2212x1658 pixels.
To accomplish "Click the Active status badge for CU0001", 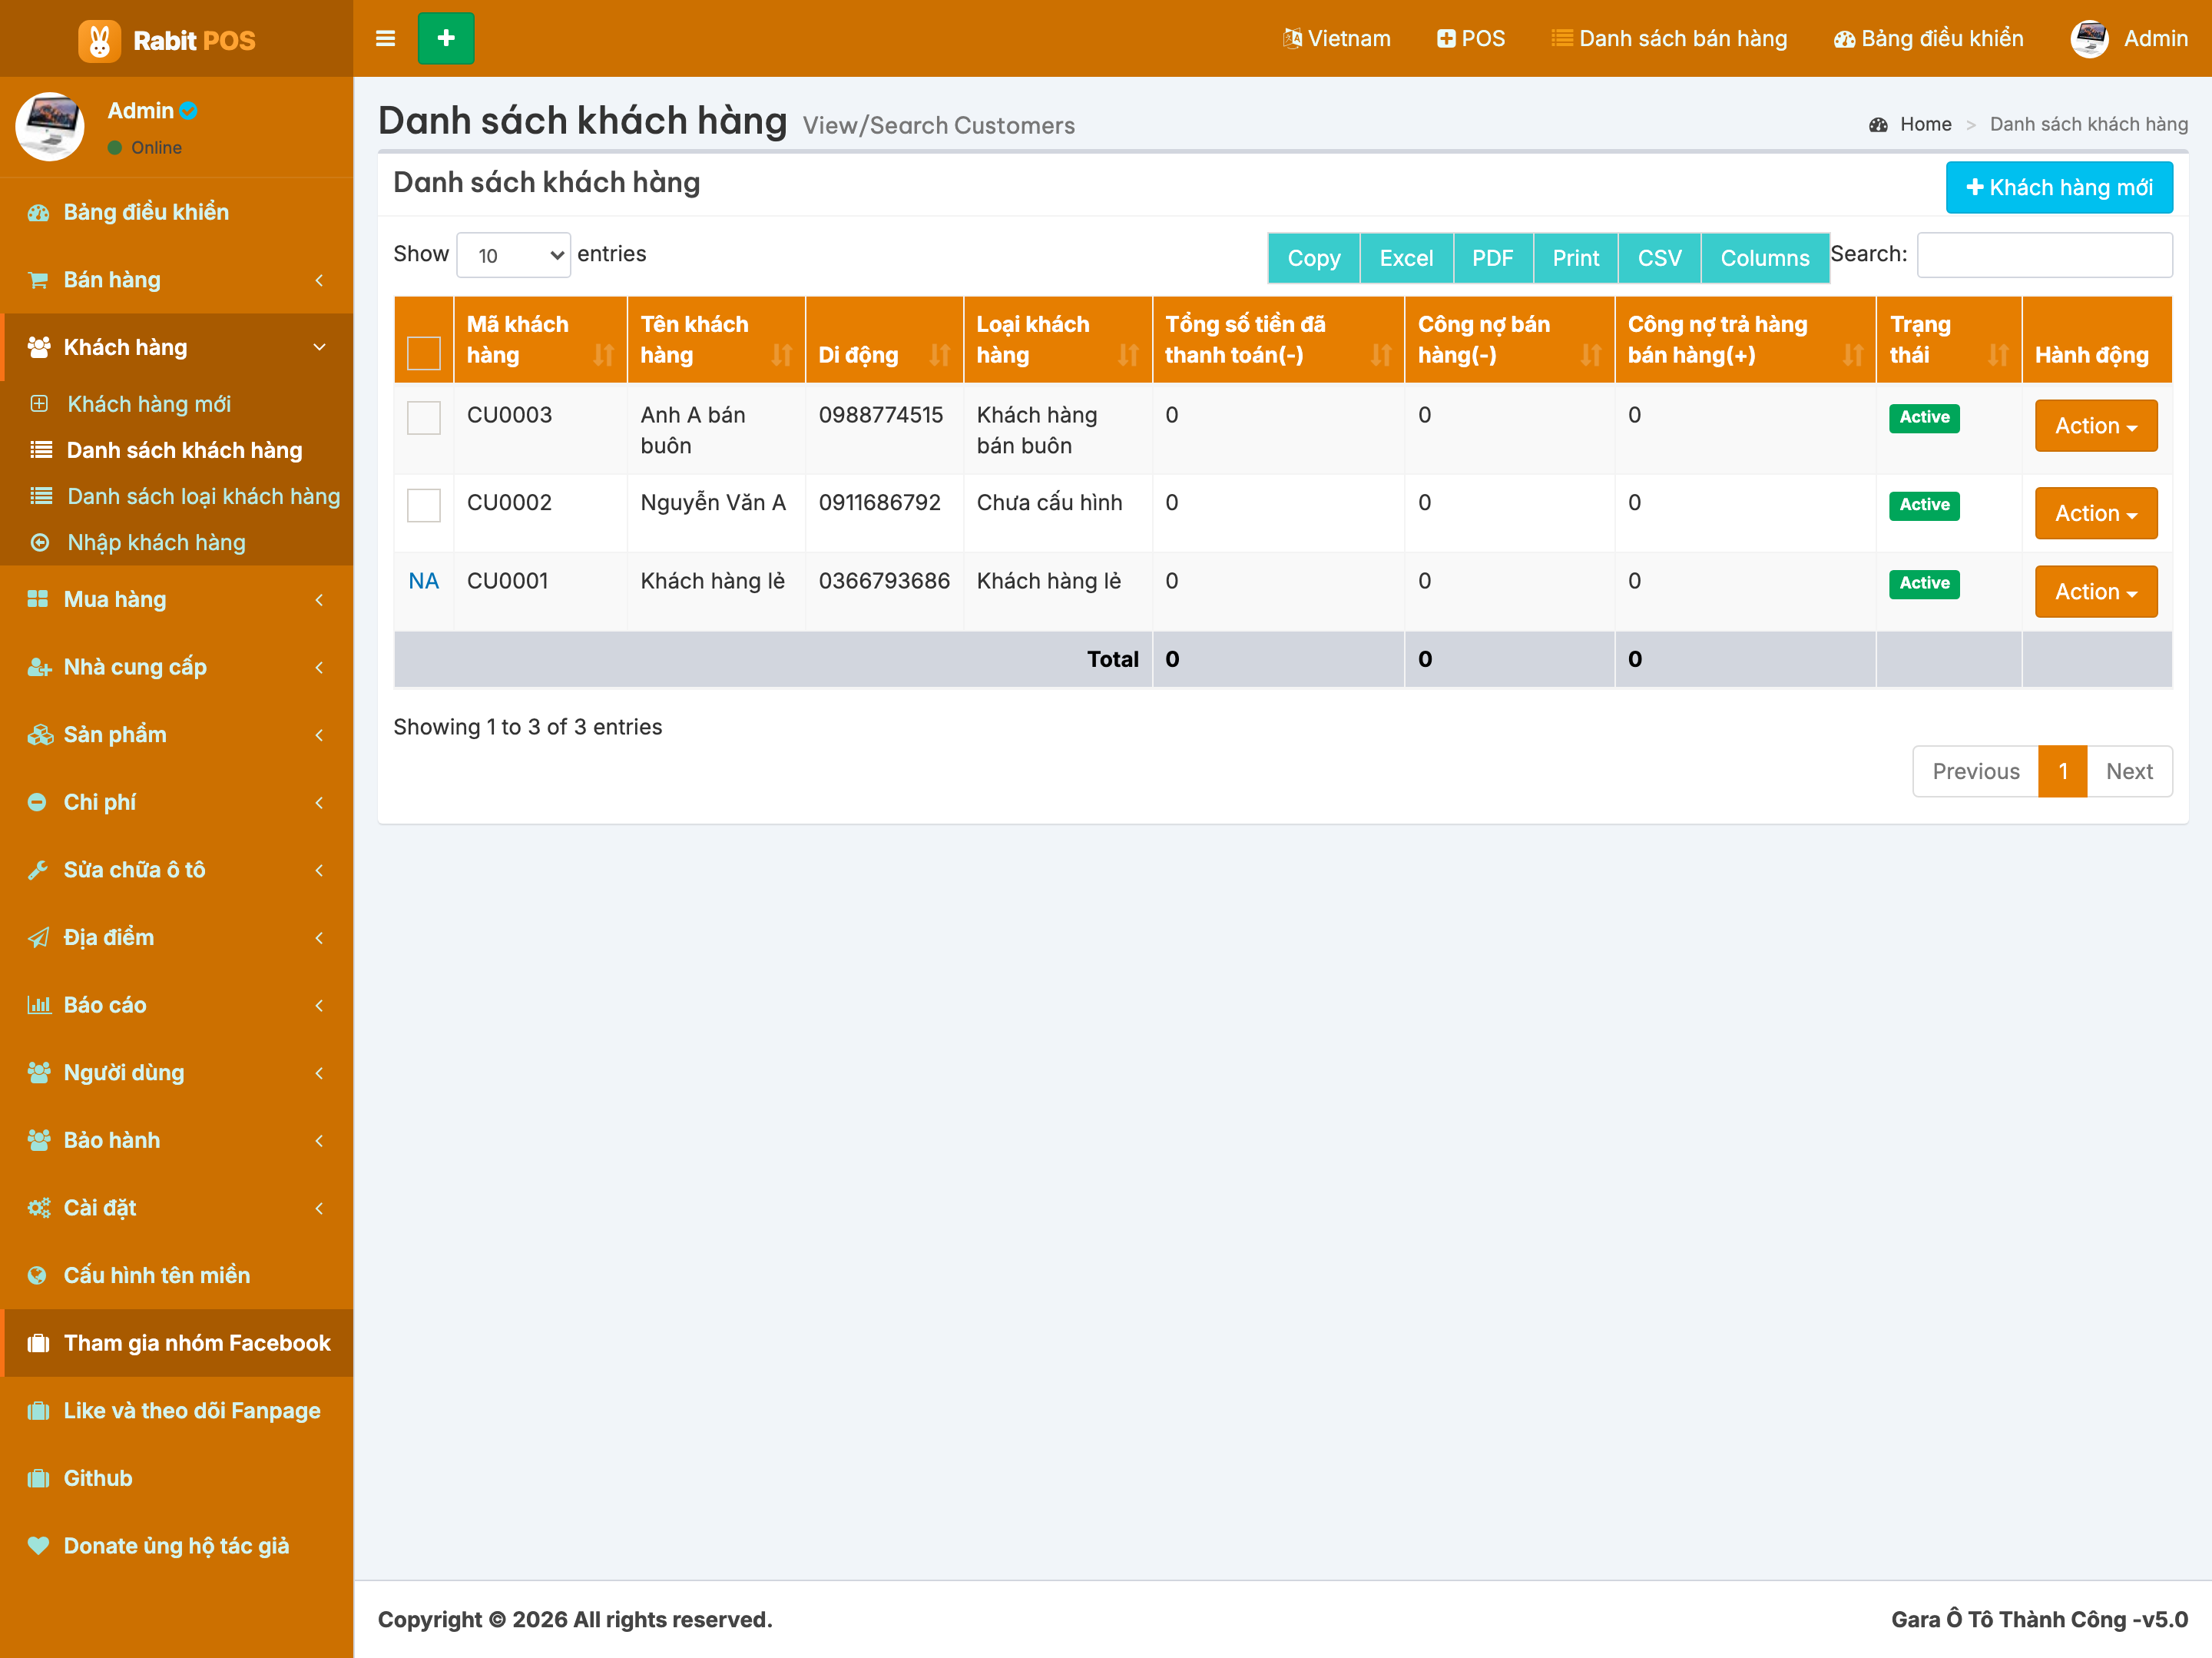I will 1924,583.
